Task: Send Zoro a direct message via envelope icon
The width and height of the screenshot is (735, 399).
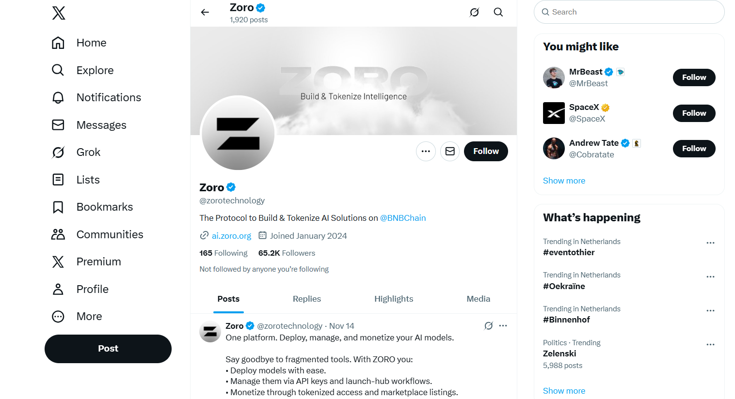Action: tap(450, 152)
